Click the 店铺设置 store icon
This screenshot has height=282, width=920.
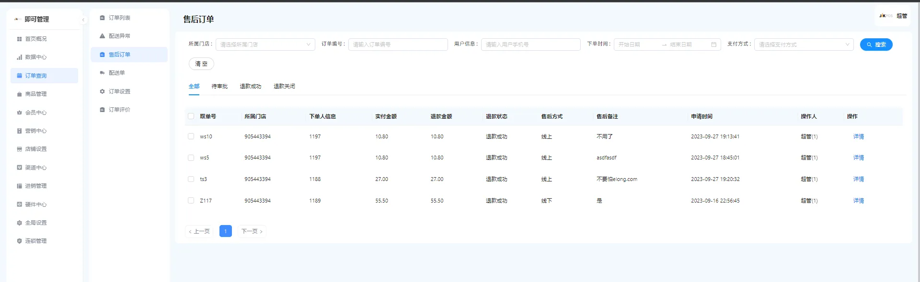(19, 149)
